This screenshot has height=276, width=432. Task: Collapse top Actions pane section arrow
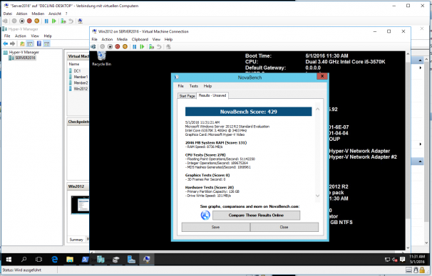420,60
